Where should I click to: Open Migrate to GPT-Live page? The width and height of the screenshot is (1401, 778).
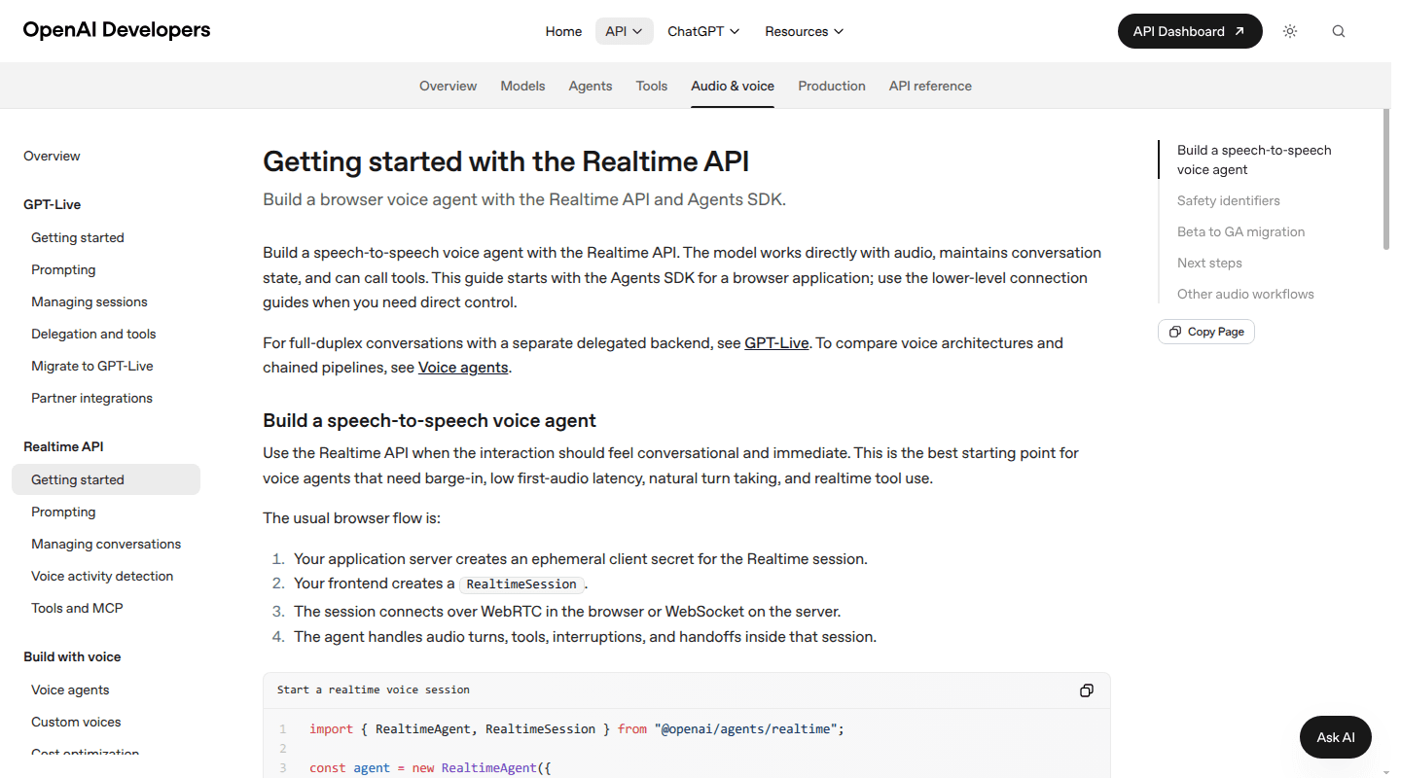tap(92, 366)
